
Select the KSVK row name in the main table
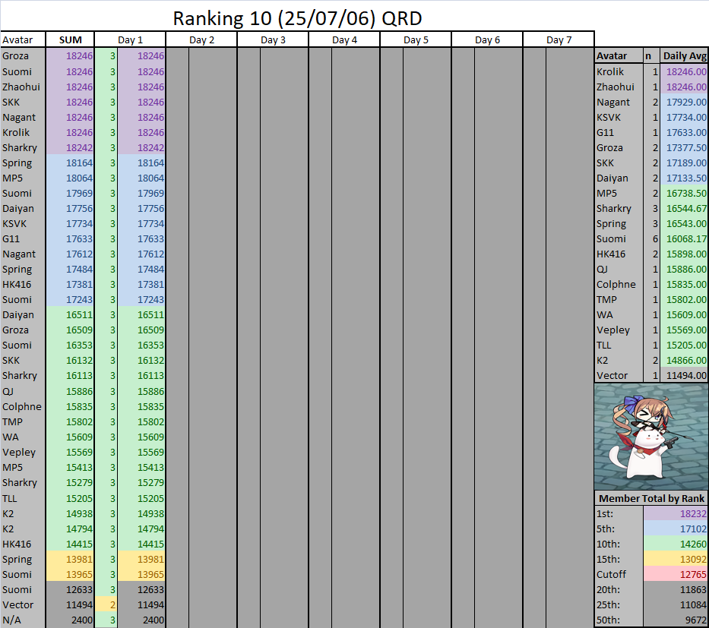23,224
